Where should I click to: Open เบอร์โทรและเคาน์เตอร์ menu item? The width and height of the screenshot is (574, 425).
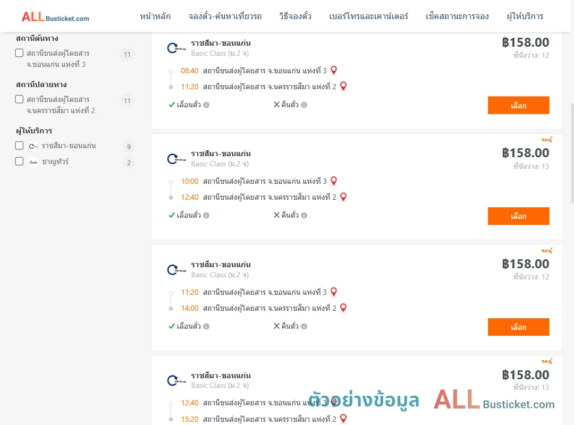369,16
